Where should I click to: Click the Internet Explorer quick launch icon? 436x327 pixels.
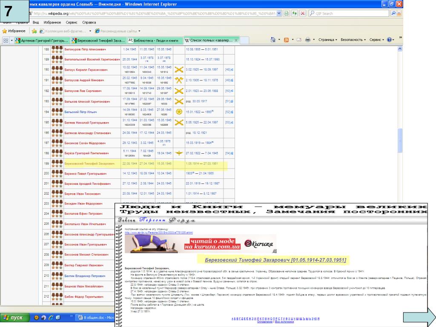tap(51, 317)
